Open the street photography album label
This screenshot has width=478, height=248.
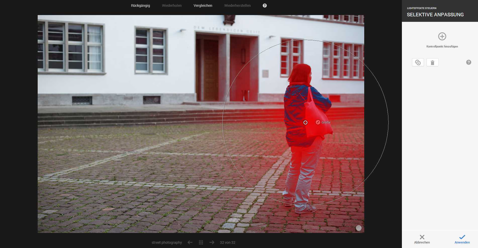tap(167, 242)
